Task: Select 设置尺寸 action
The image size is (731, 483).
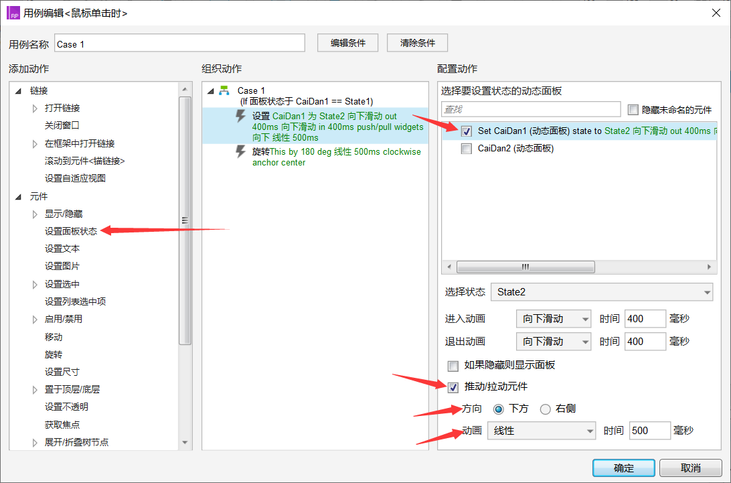Action: [62, 372]
